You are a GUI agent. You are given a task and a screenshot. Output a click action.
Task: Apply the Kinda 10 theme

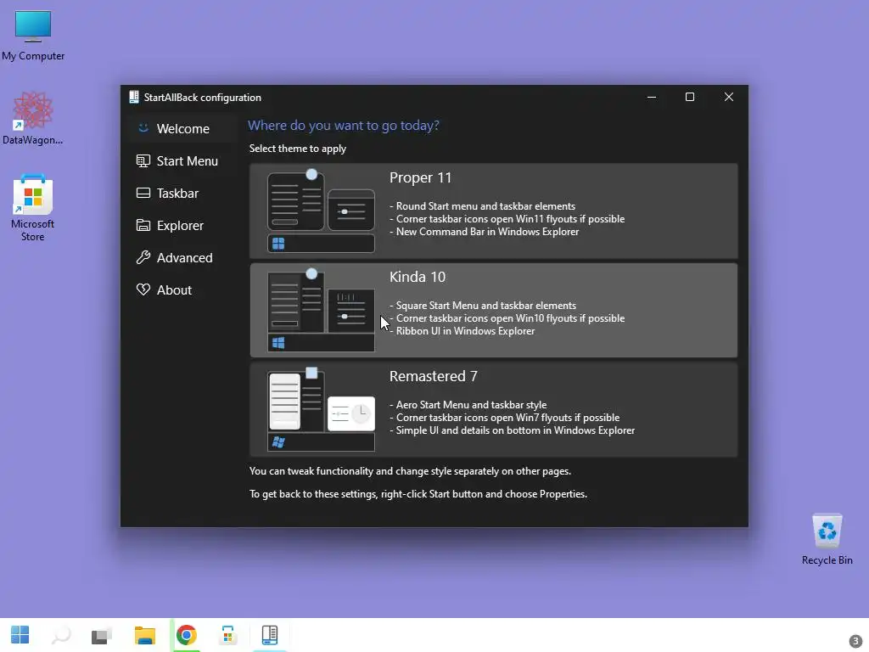tap(493, 310)
